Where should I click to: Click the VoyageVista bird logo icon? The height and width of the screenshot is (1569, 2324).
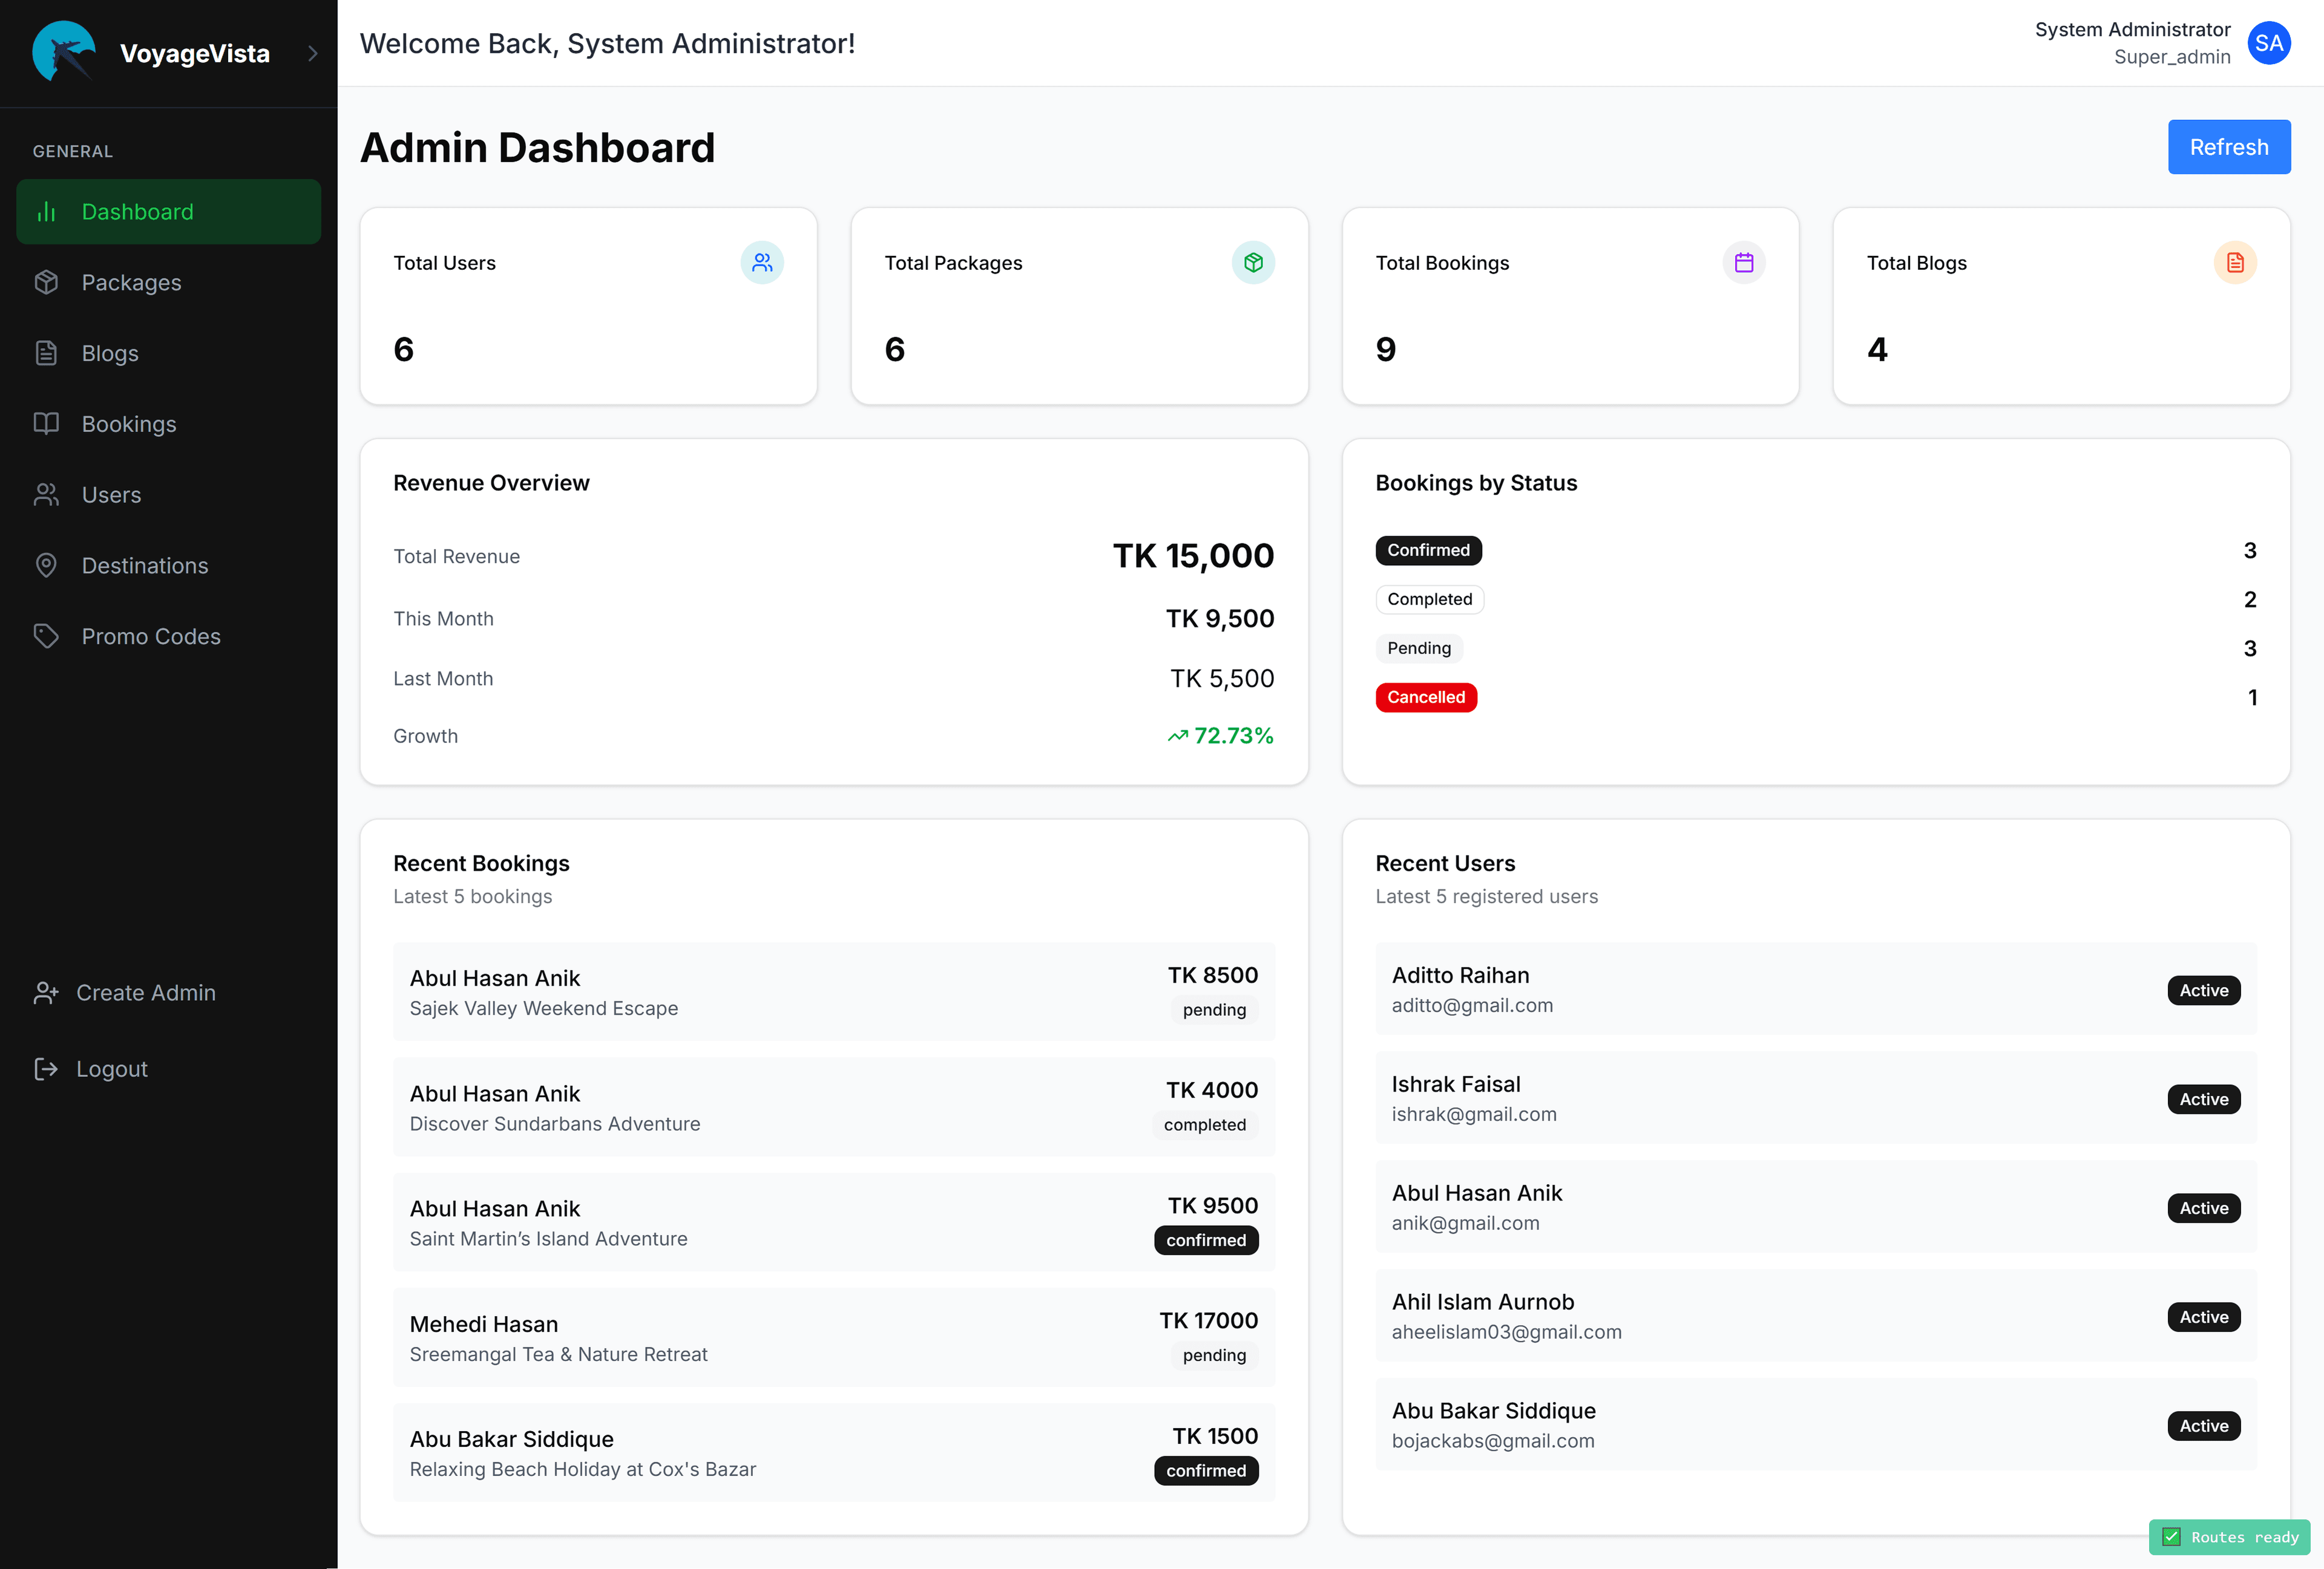64,52
